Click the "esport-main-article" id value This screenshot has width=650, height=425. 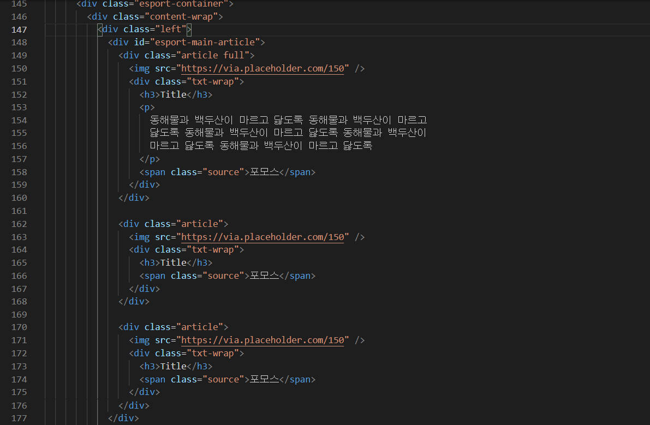click(205, 42)
